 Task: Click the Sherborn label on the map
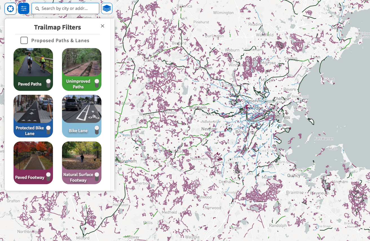[143, 183]
